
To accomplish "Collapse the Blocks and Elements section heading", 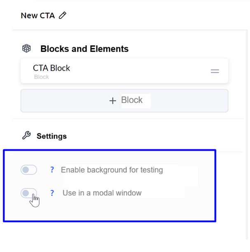I will click(84, 49).
